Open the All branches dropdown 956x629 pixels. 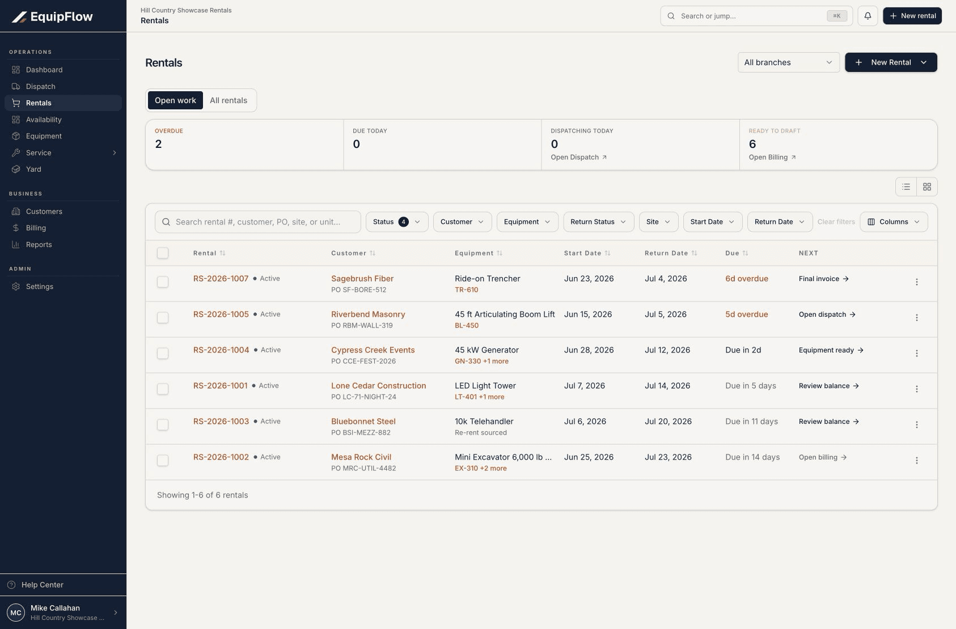pos(788,62)
